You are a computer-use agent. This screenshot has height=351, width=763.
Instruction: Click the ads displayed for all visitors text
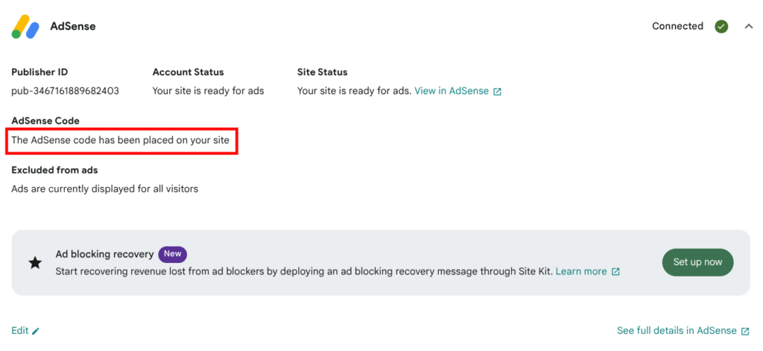coord(104,189)
